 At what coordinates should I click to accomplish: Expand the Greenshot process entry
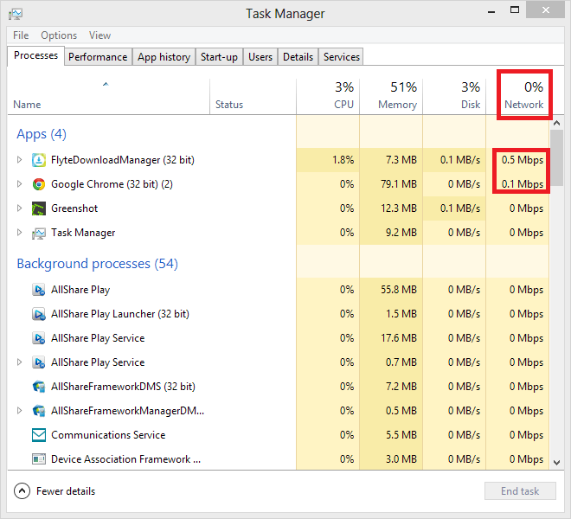tap(20, 208)
